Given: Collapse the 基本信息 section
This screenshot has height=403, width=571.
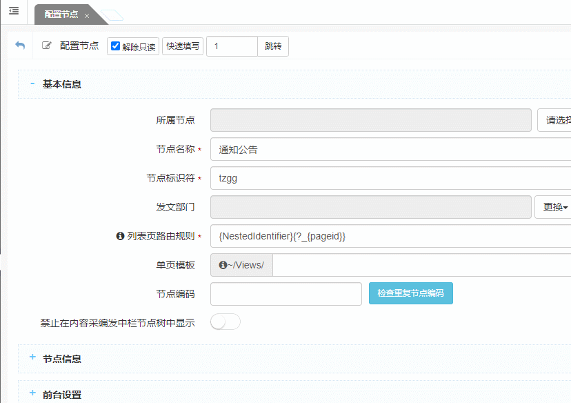Looking at the screenshot, I should click(32, 83).
